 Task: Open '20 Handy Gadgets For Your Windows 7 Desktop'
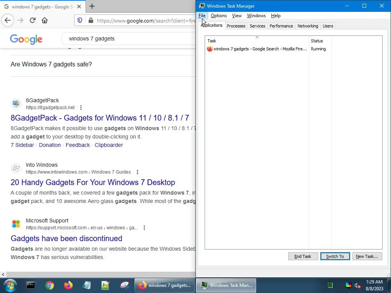pos(93,182)
